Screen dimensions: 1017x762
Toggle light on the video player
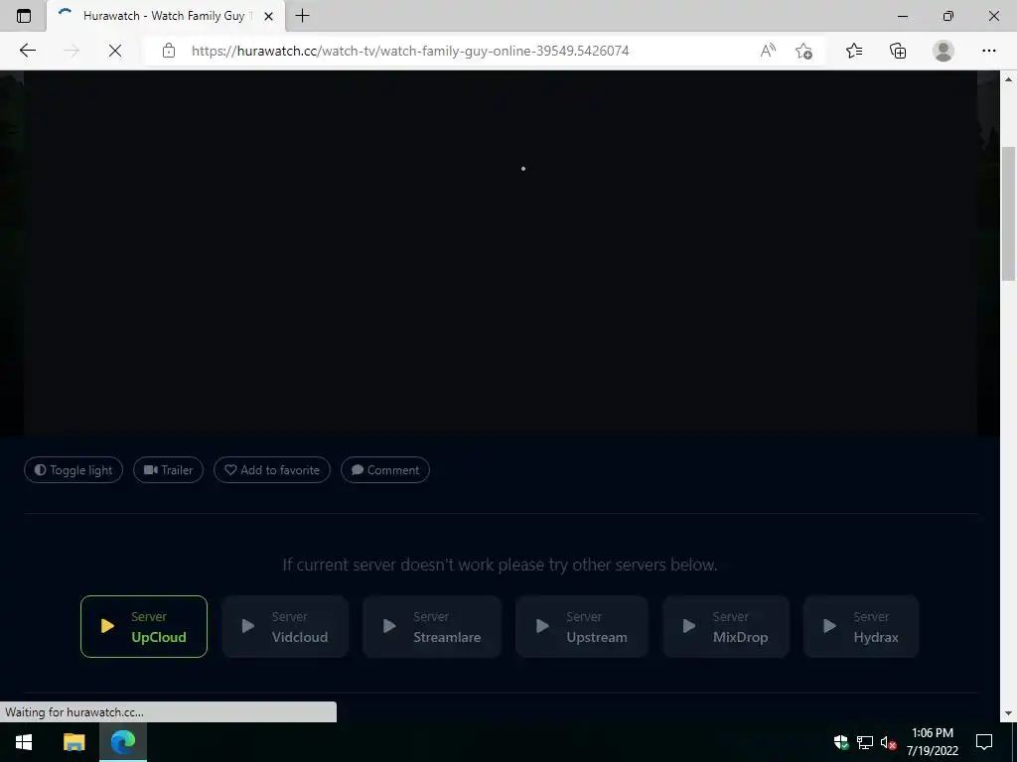(73, 469)
